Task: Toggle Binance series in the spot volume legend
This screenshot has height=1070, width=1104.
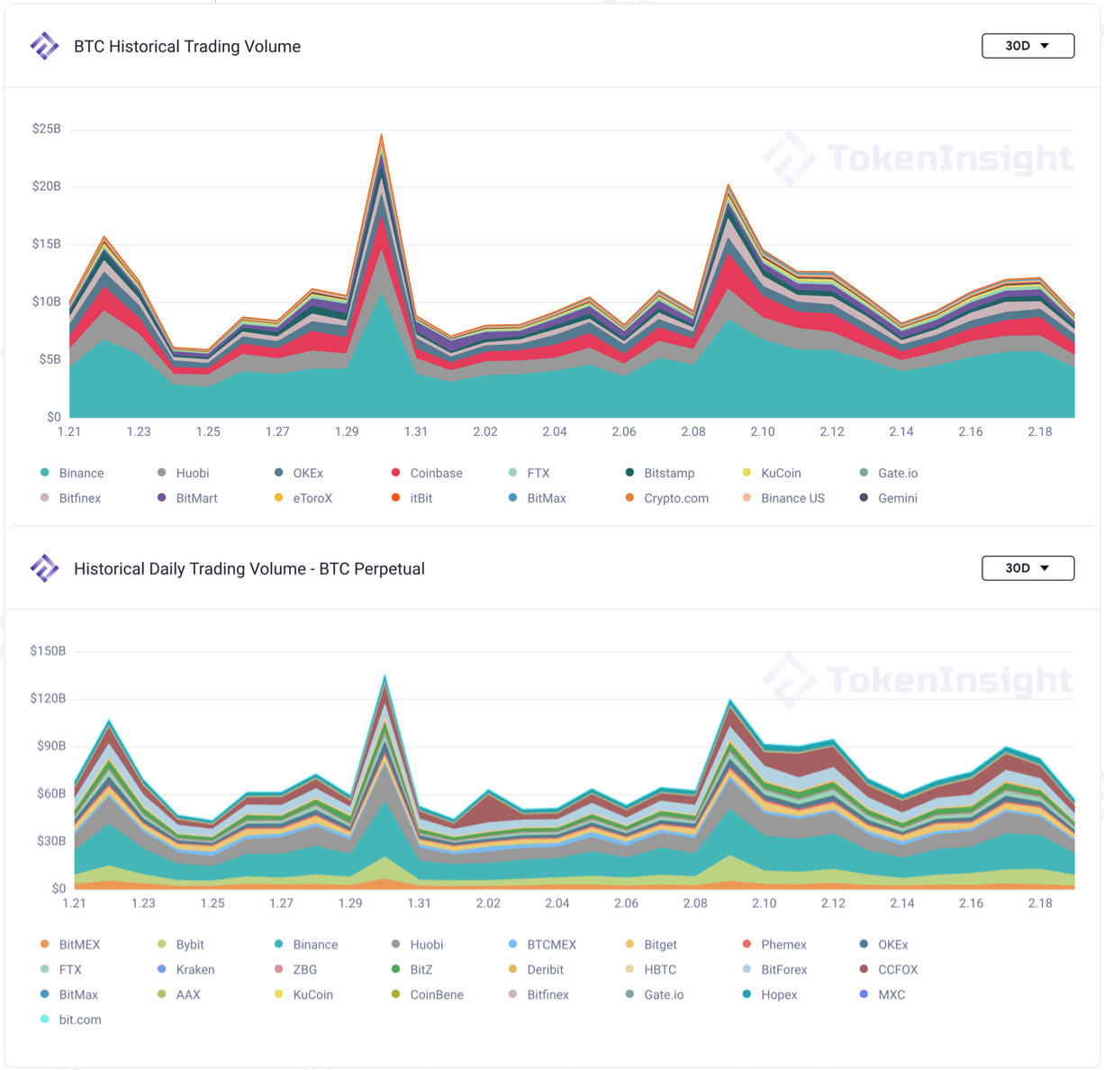Action: coord(72,473)
